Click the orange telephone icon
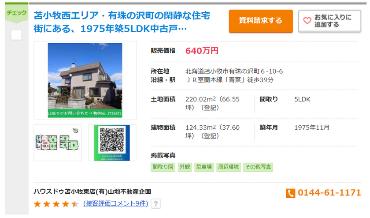The image size is (370, 218). [290, 193]
